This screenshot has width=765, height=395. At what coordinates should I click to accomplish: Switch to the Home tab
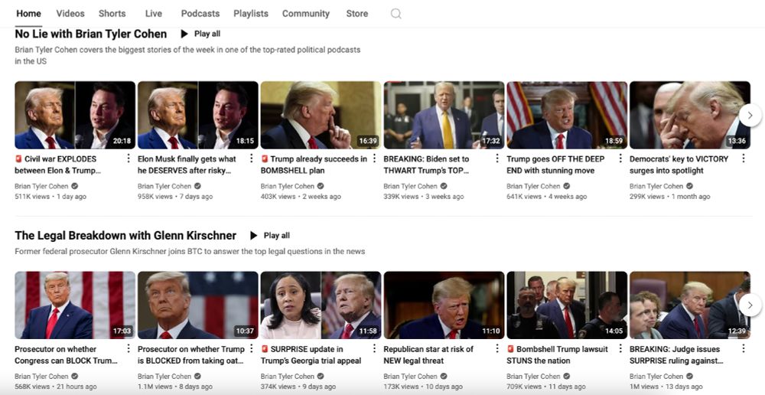click(29, 14)
